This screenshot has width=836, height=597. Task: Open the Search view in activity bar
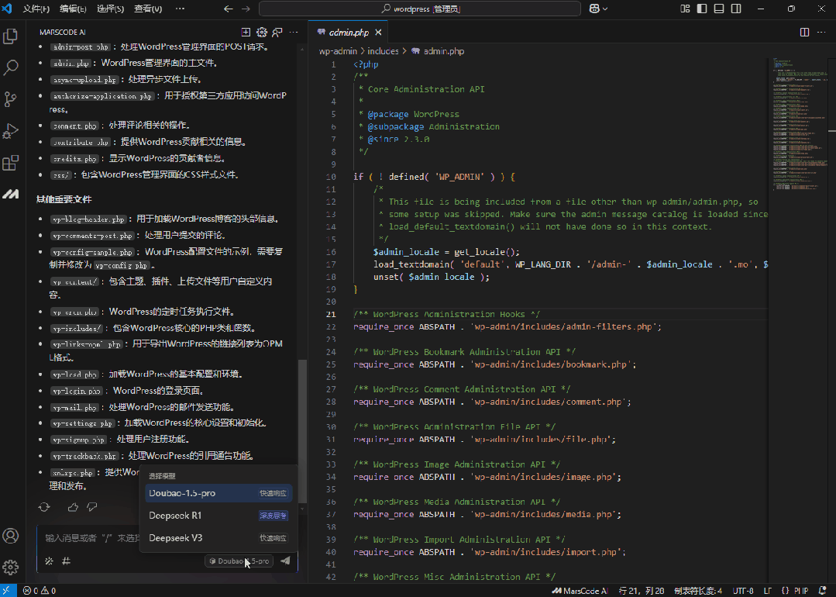pos(11,67)
